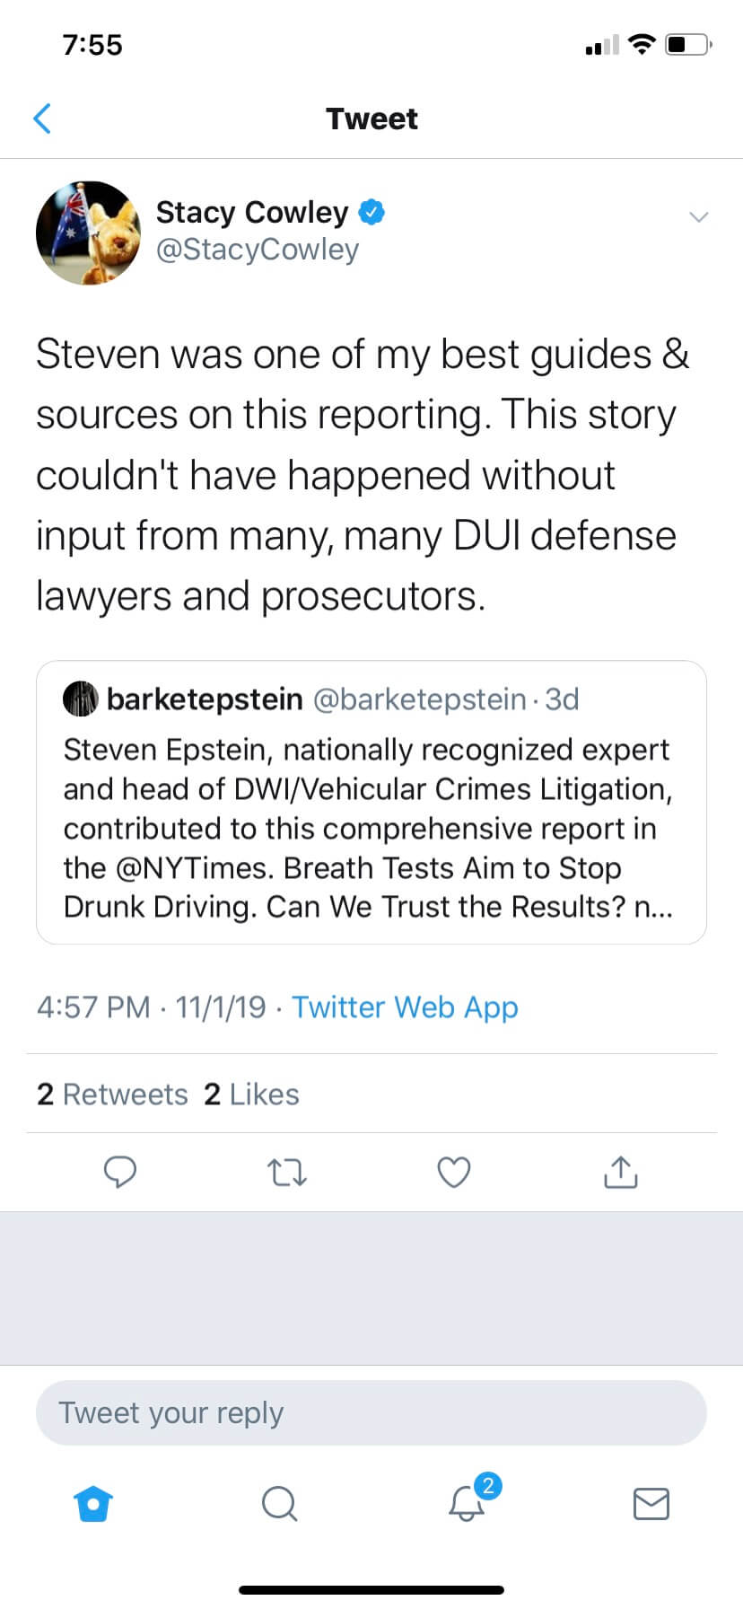Check the notification badge showing 2
This screenshot has height=1609, width=743.
tap(486, 1486)
